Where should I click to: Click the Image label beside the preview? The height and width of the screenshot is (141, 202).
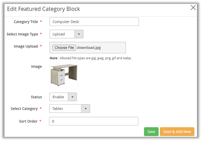tap(37, 67)
